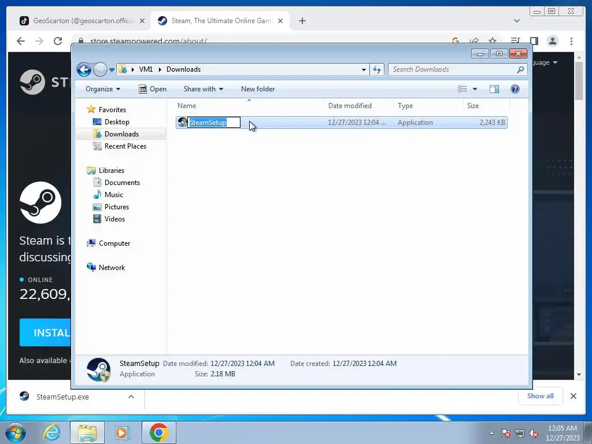
Task: Bookmark this page with the Chrome star icon
Action: [x=493, y=40]
